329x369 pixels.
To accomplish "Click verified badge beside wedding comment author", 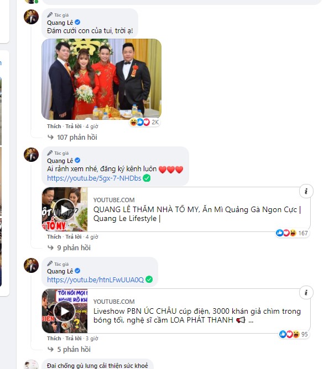I will point(77,22).
